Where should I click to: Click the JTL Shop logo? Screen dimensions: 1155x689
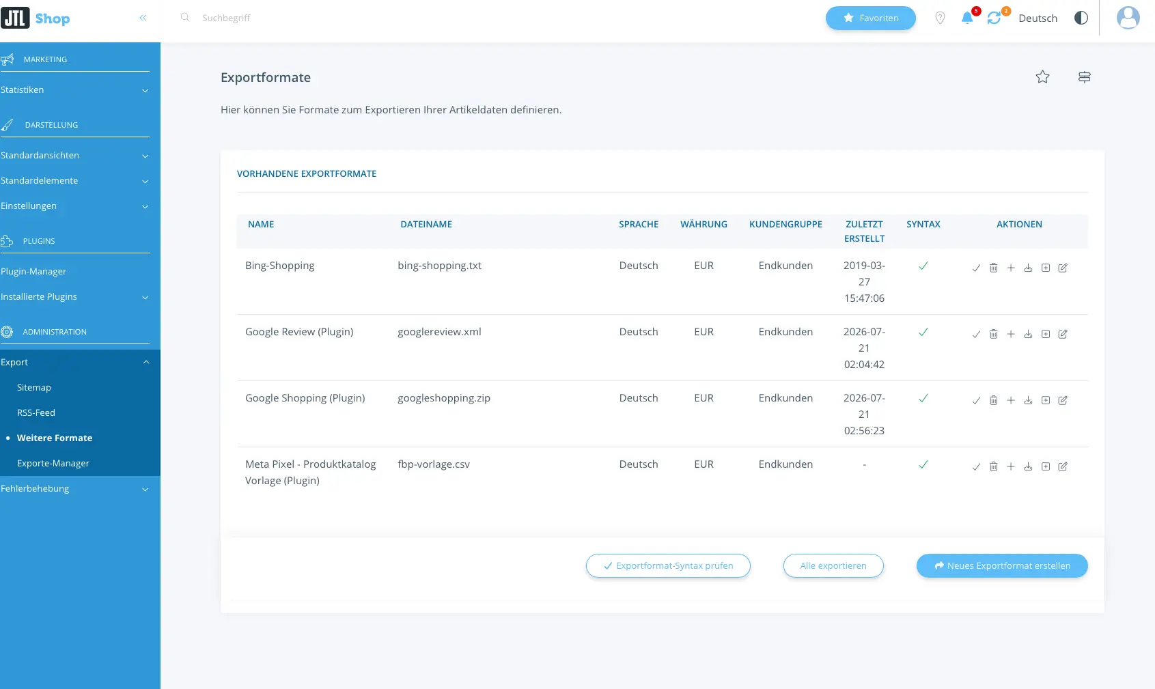pos(36,18)
